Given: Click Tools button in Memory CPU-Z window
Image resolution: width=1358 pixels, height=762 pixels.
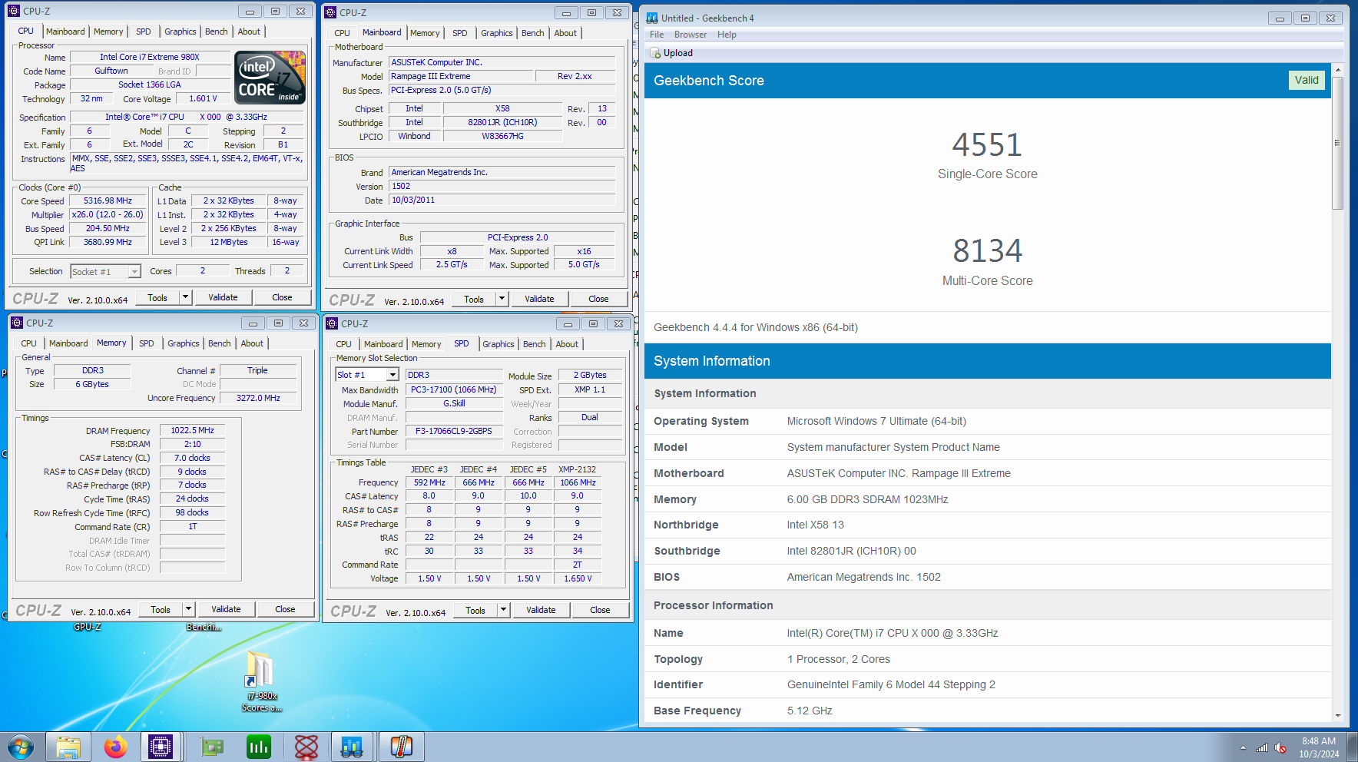Looking at the screenshot, I should click(161, 609).
